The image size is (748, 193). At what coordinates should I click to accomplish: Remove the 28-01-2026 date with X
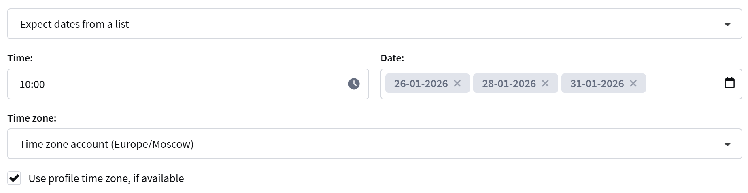point(545,84)
